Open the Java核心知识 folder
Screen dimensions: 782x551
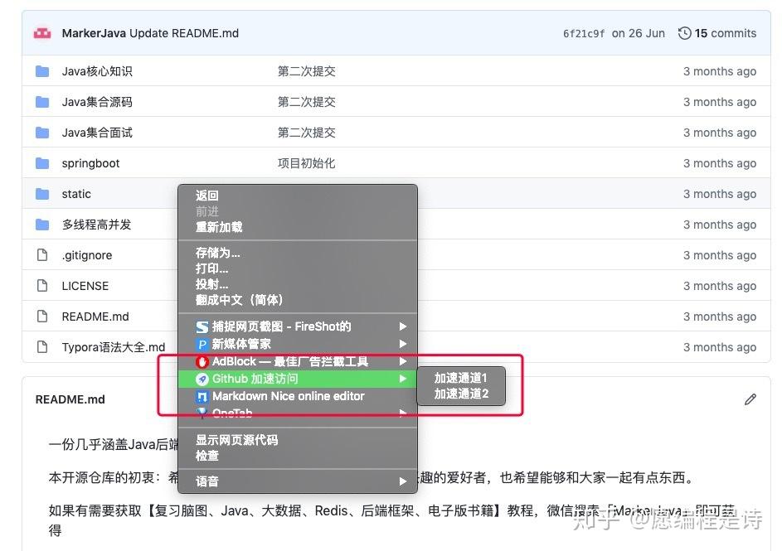(x=97, y=71)
